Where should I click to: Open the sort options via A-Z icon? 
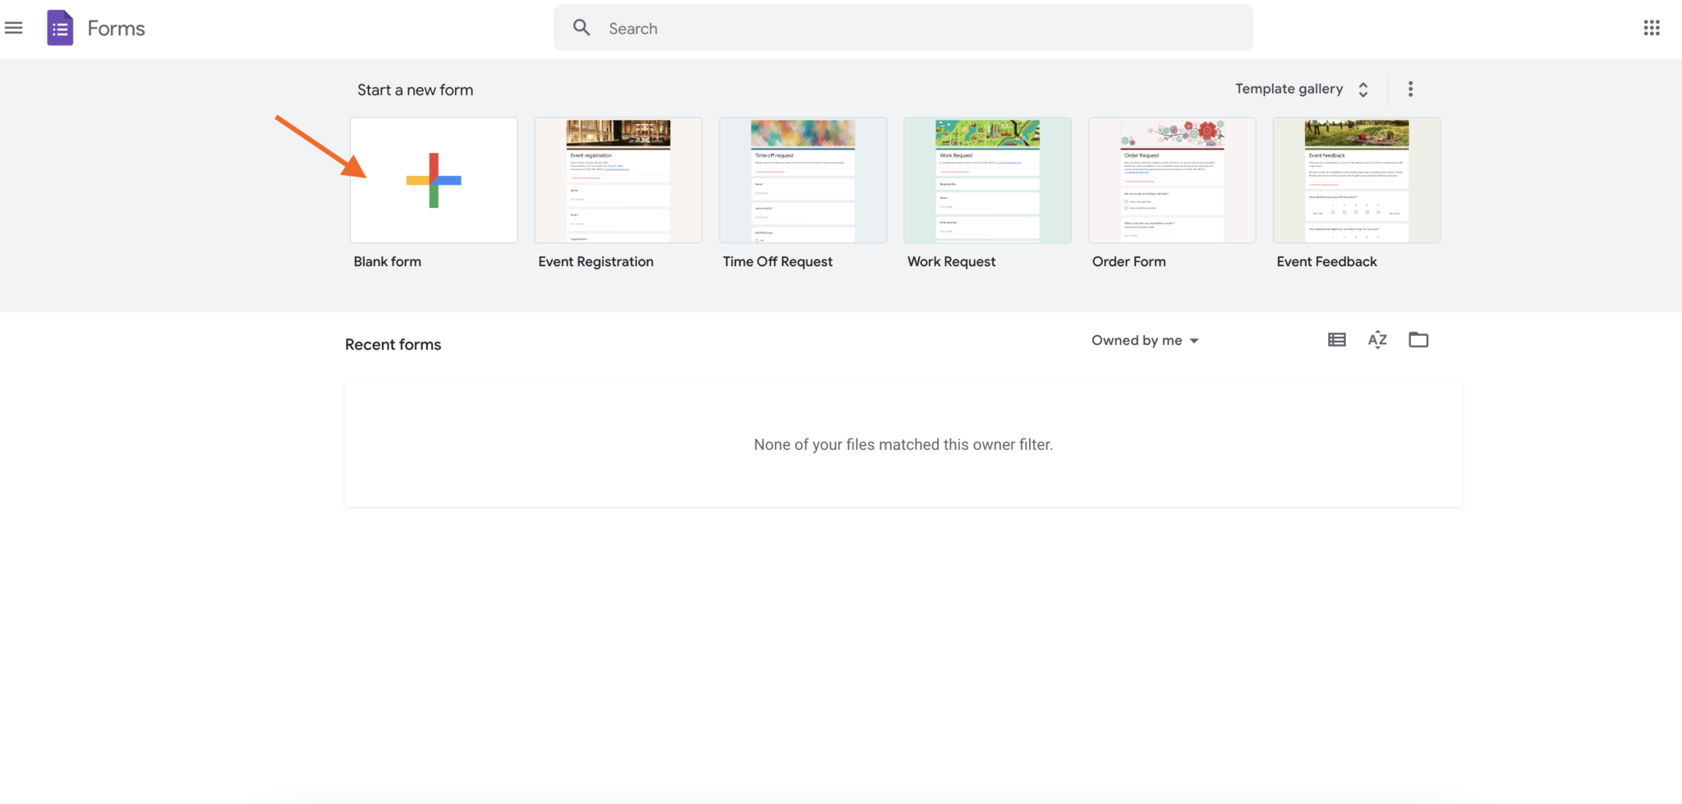tap(1377, 339)
